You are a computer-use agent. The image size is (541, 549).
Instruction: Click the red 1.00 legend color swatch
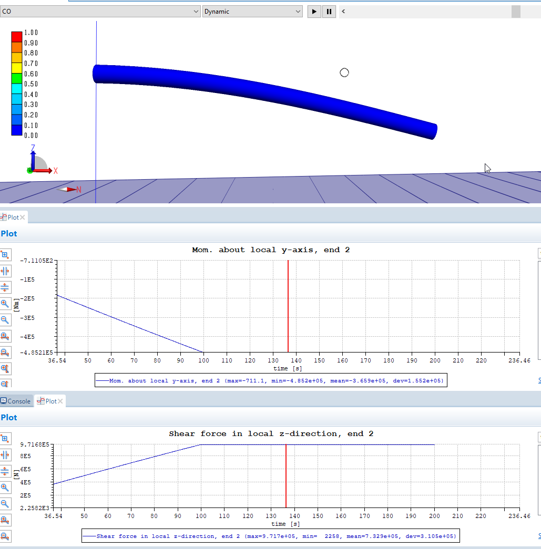point(17,37)
